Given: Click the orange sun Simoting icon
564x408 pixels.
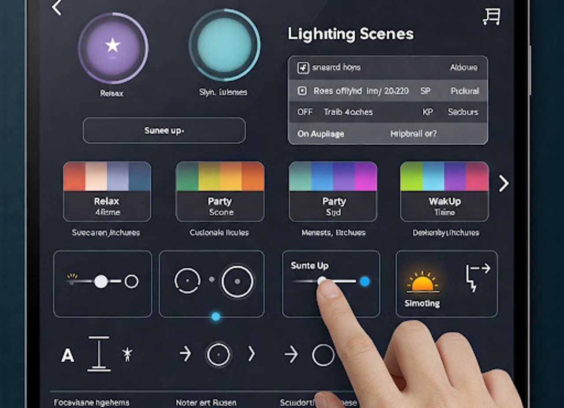Looking at the screenshot, I should tap(423, 282).
